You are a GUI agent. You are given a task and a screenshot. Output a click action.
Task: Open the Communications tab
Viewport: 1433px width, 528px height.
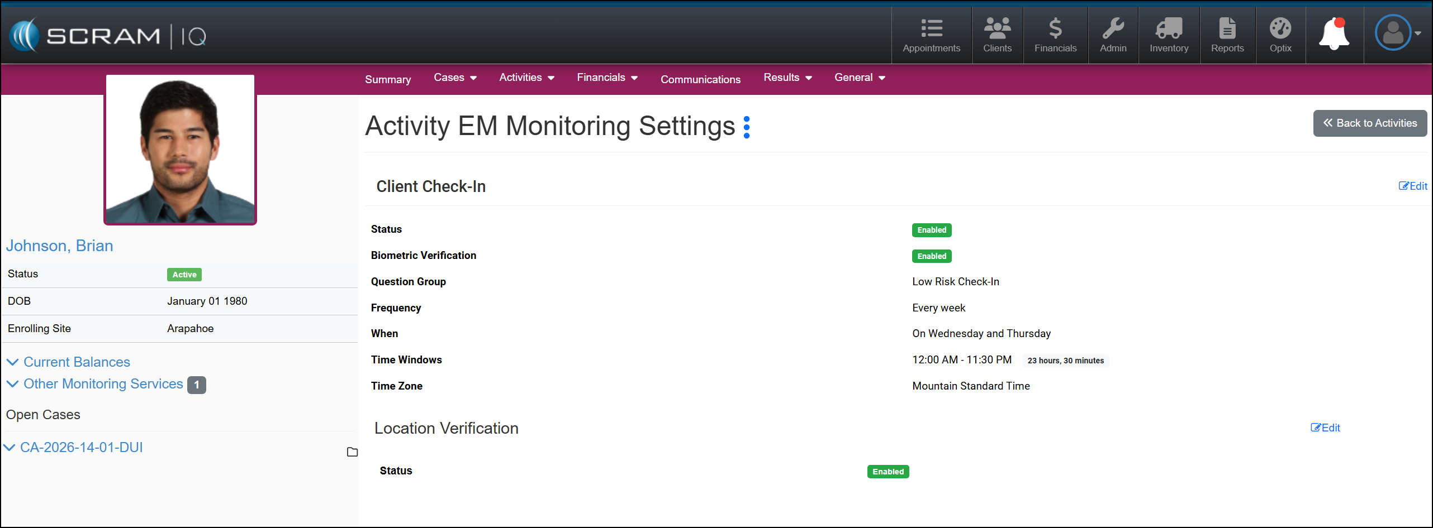(x=700, y=79)
